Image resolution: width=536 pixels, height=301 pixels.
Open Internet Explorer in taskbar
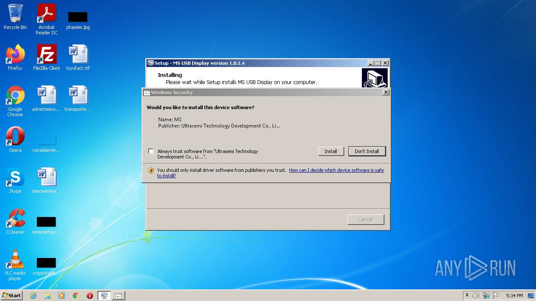point(33,296)
